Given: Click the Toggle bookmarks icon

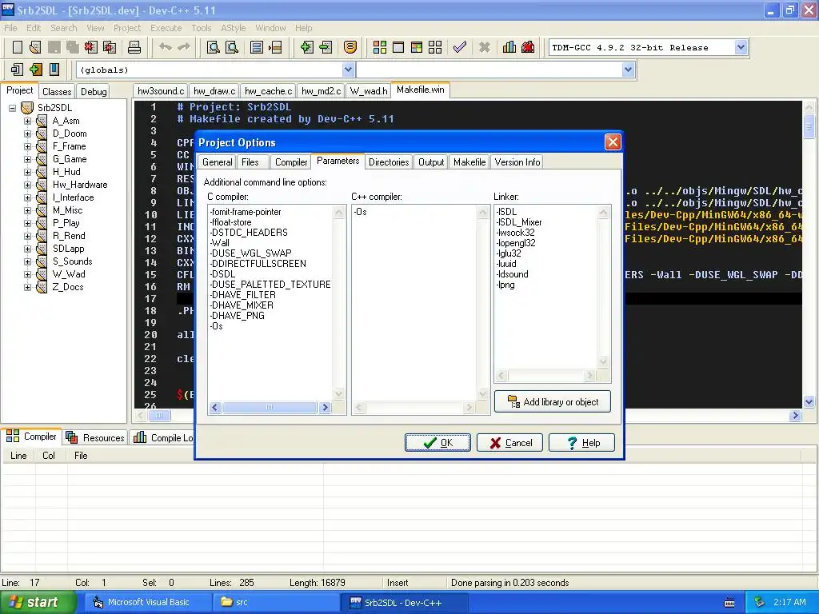Looking at the screenshot, I should click(x=54, y=70).
